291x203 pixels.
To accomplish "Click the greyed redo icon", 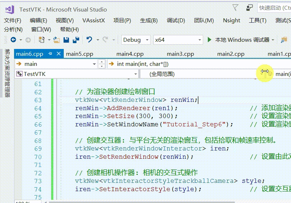I will [105, 40].
